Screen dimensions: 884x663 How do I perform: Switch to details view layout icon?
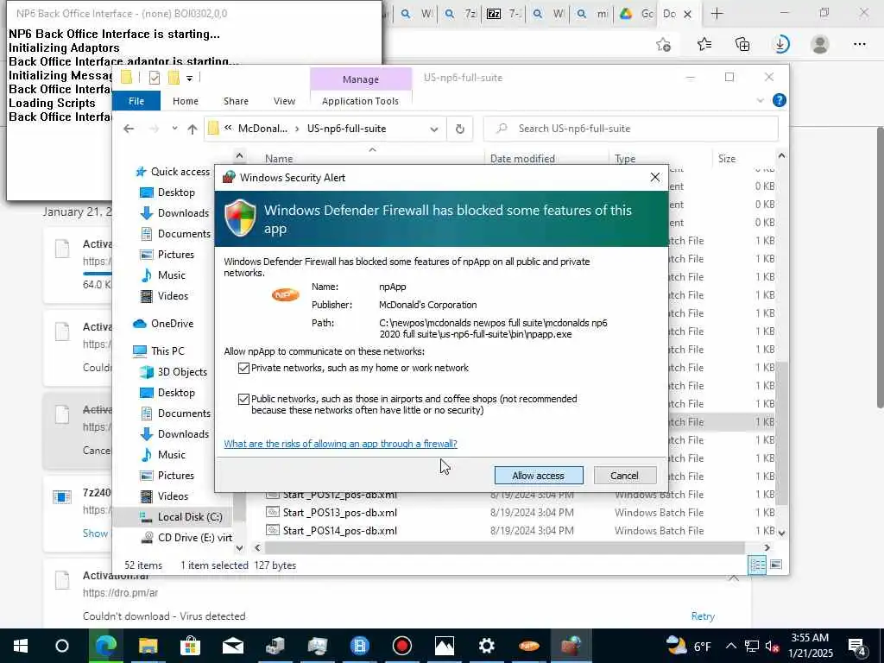pyautogui.click(x=757, y=565)
